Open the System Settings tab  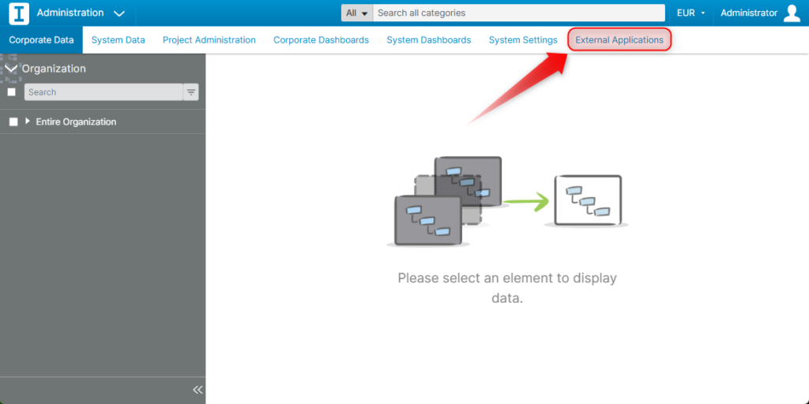pyautogui.click(x=523, y=40)
